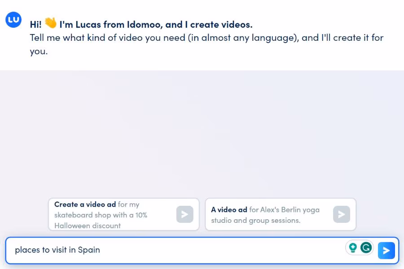The image size is (404, 269).
Task: Click the "I'm Lucas from Idomoo" heading
Action: (155, 24)
